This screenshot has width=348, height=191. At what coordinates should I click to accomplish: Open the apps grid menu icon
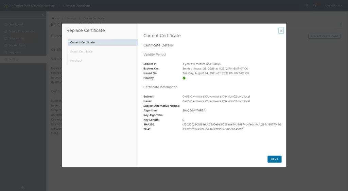307,5
